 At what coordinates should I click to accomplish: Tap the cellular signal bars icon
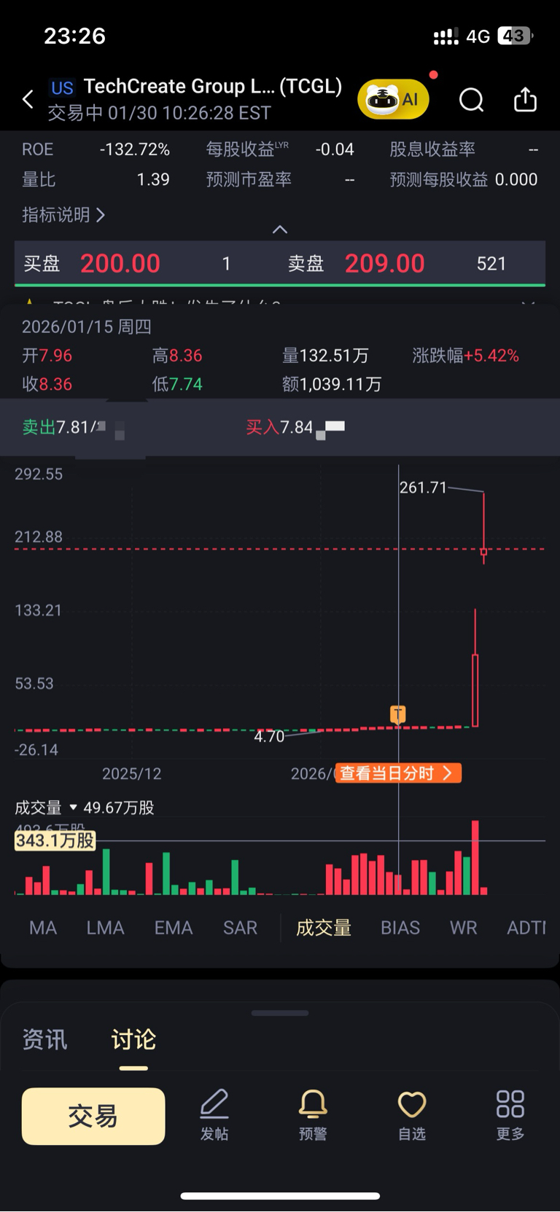[446, 36]
